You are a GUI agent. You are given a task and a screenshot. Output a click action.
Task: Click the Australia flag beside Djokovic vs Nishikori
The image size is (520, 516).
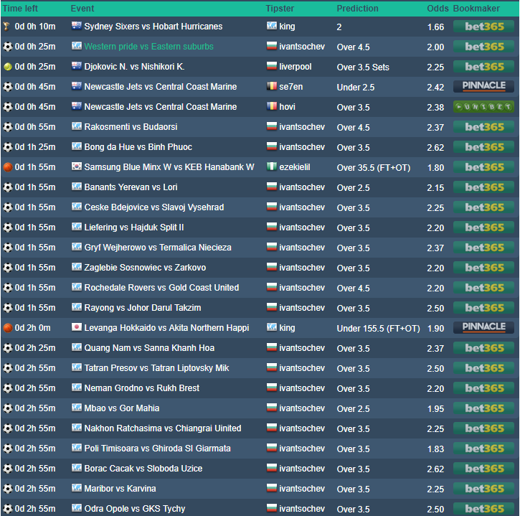tap(77, 66)
